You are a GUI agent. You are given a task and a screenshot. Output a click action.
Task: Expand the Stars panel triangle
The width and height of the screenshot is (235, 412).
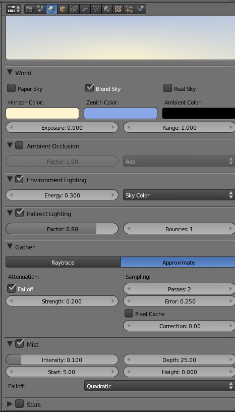(10, 404)
